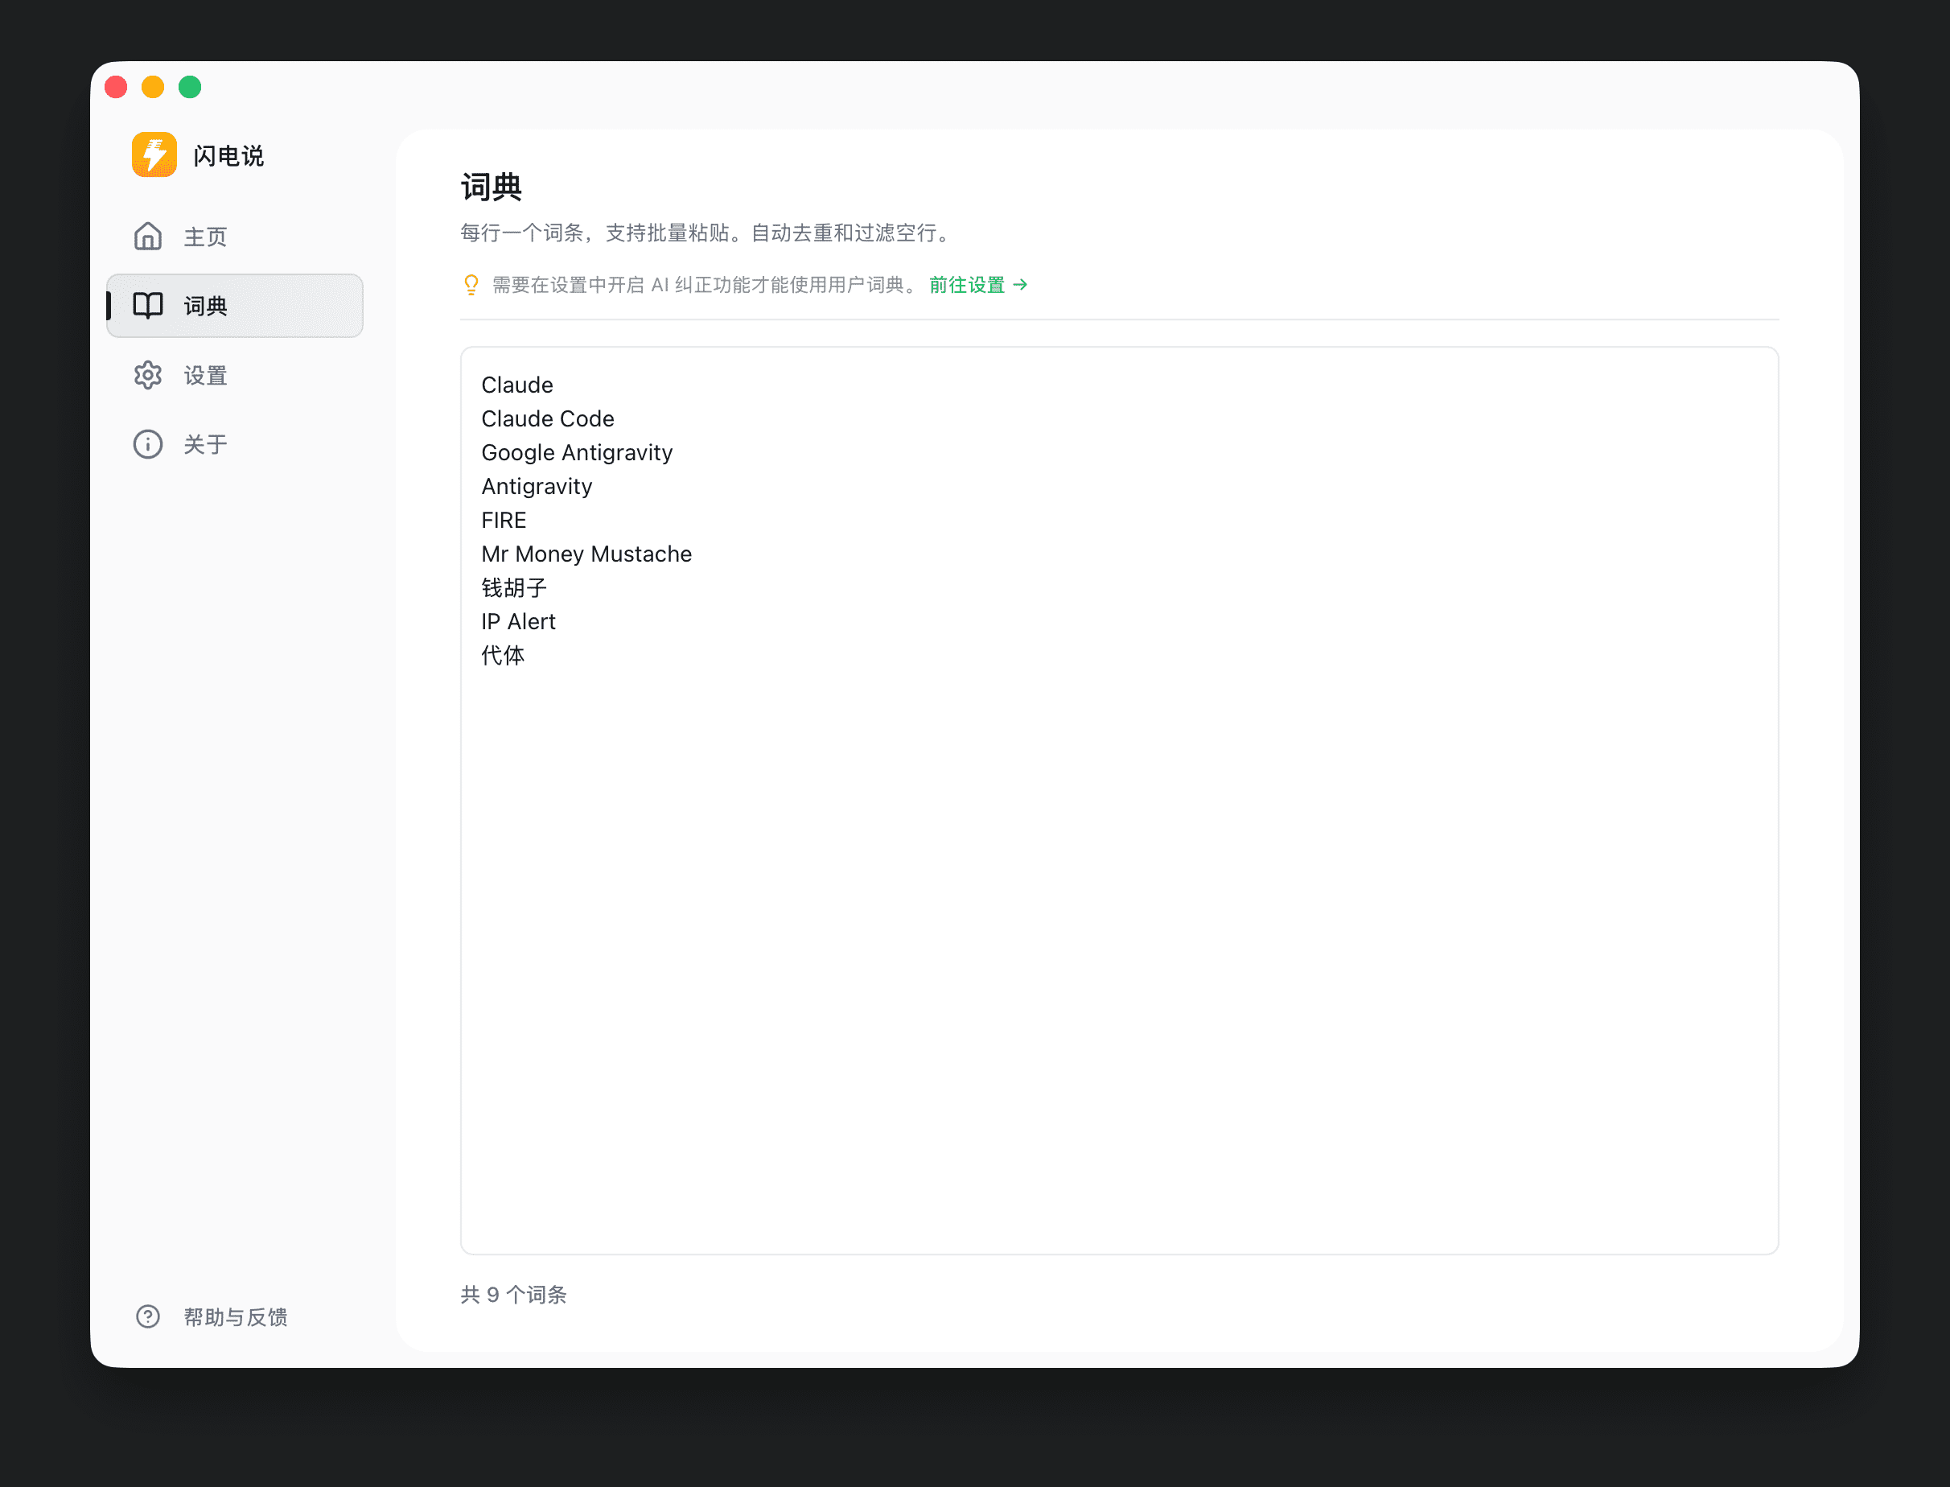Click the home icon in sidebar
Screen dimensions: 1950x1487
pos(148,237)
